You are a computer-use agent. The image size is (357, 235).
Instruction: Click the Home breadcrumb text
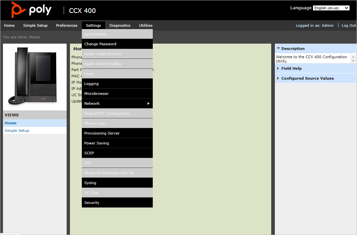tap(34, 37)
